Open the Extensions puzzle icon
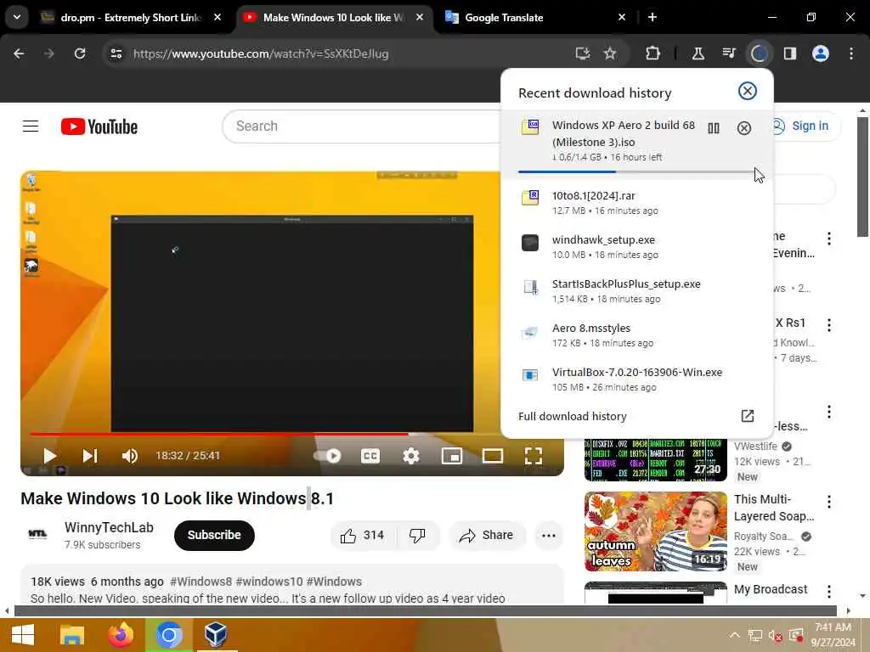870x652 pixels. [653, 53]
